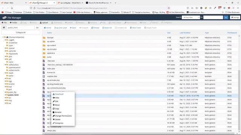Click Download in the top toolbar

pos(56,22)
